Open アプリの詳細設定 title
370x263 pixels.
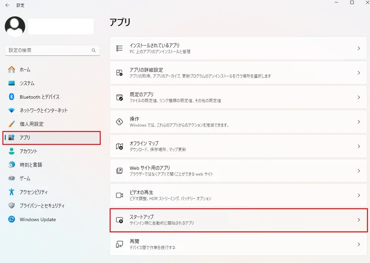tap(146, 70)
